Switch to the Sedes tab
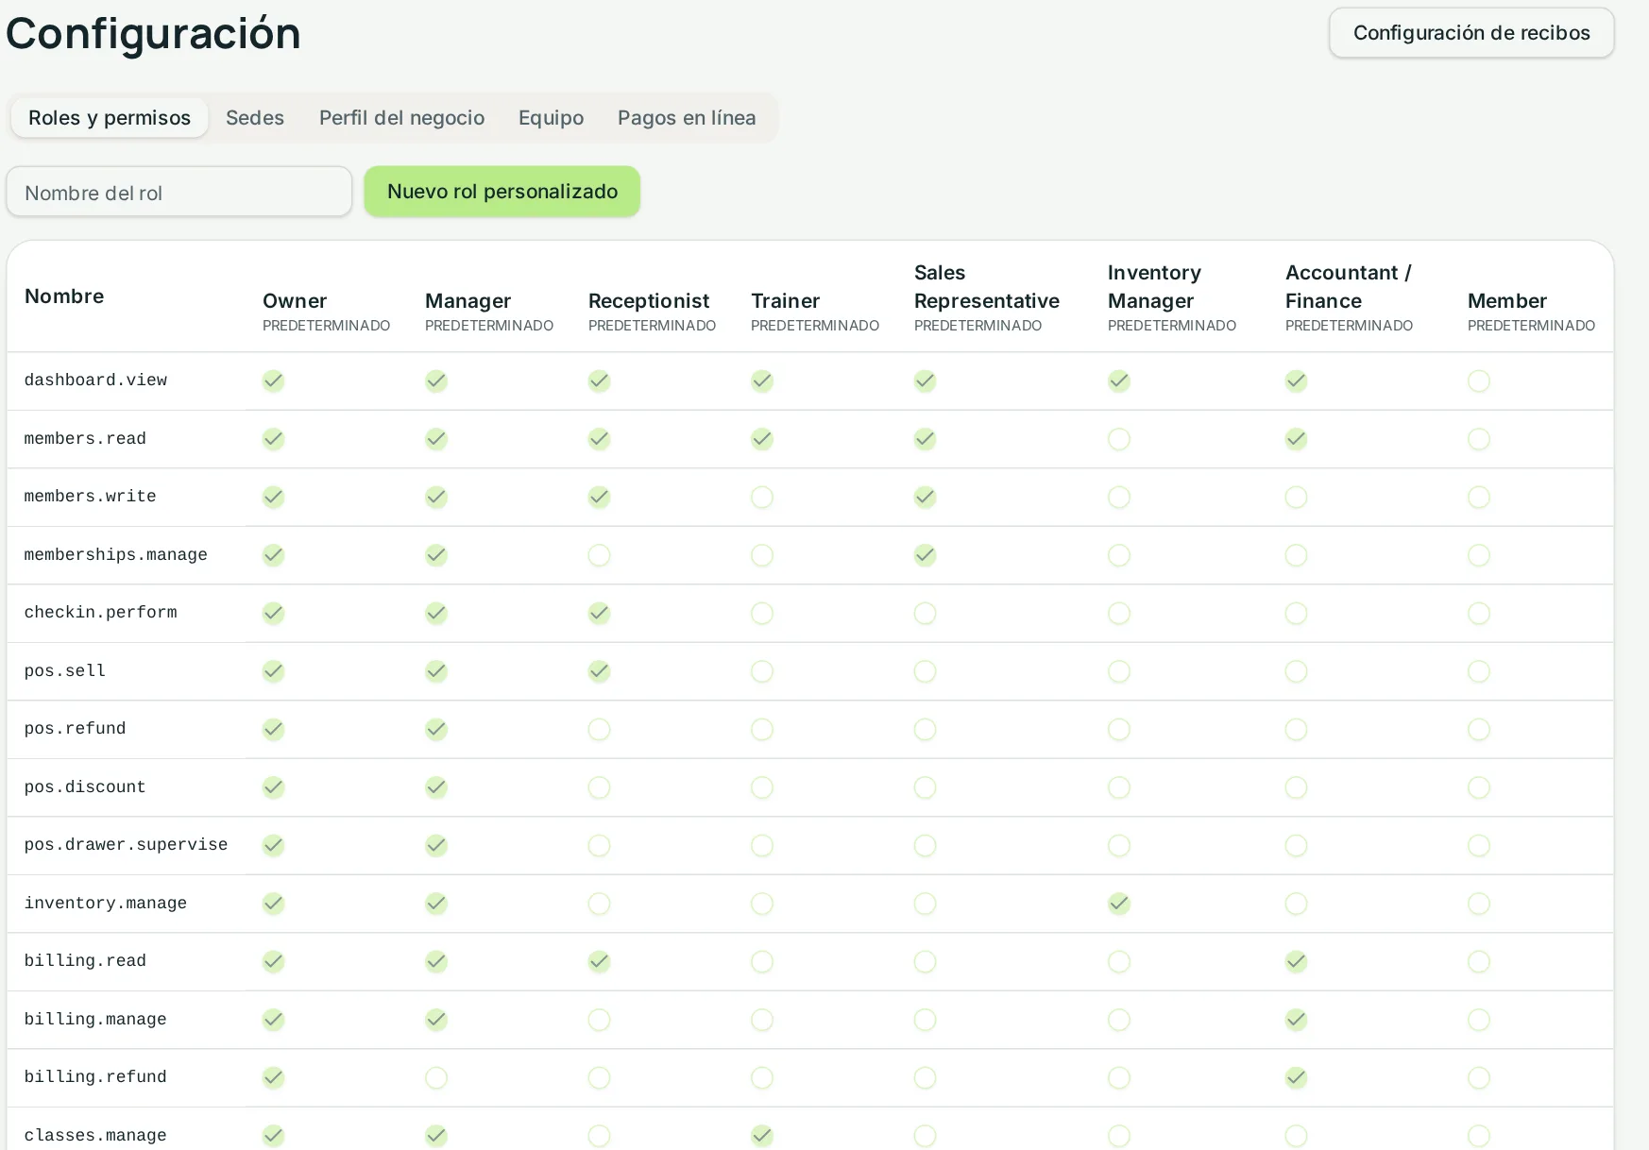The height and width of the screenshot is (1150, 1649). point(255,118)
